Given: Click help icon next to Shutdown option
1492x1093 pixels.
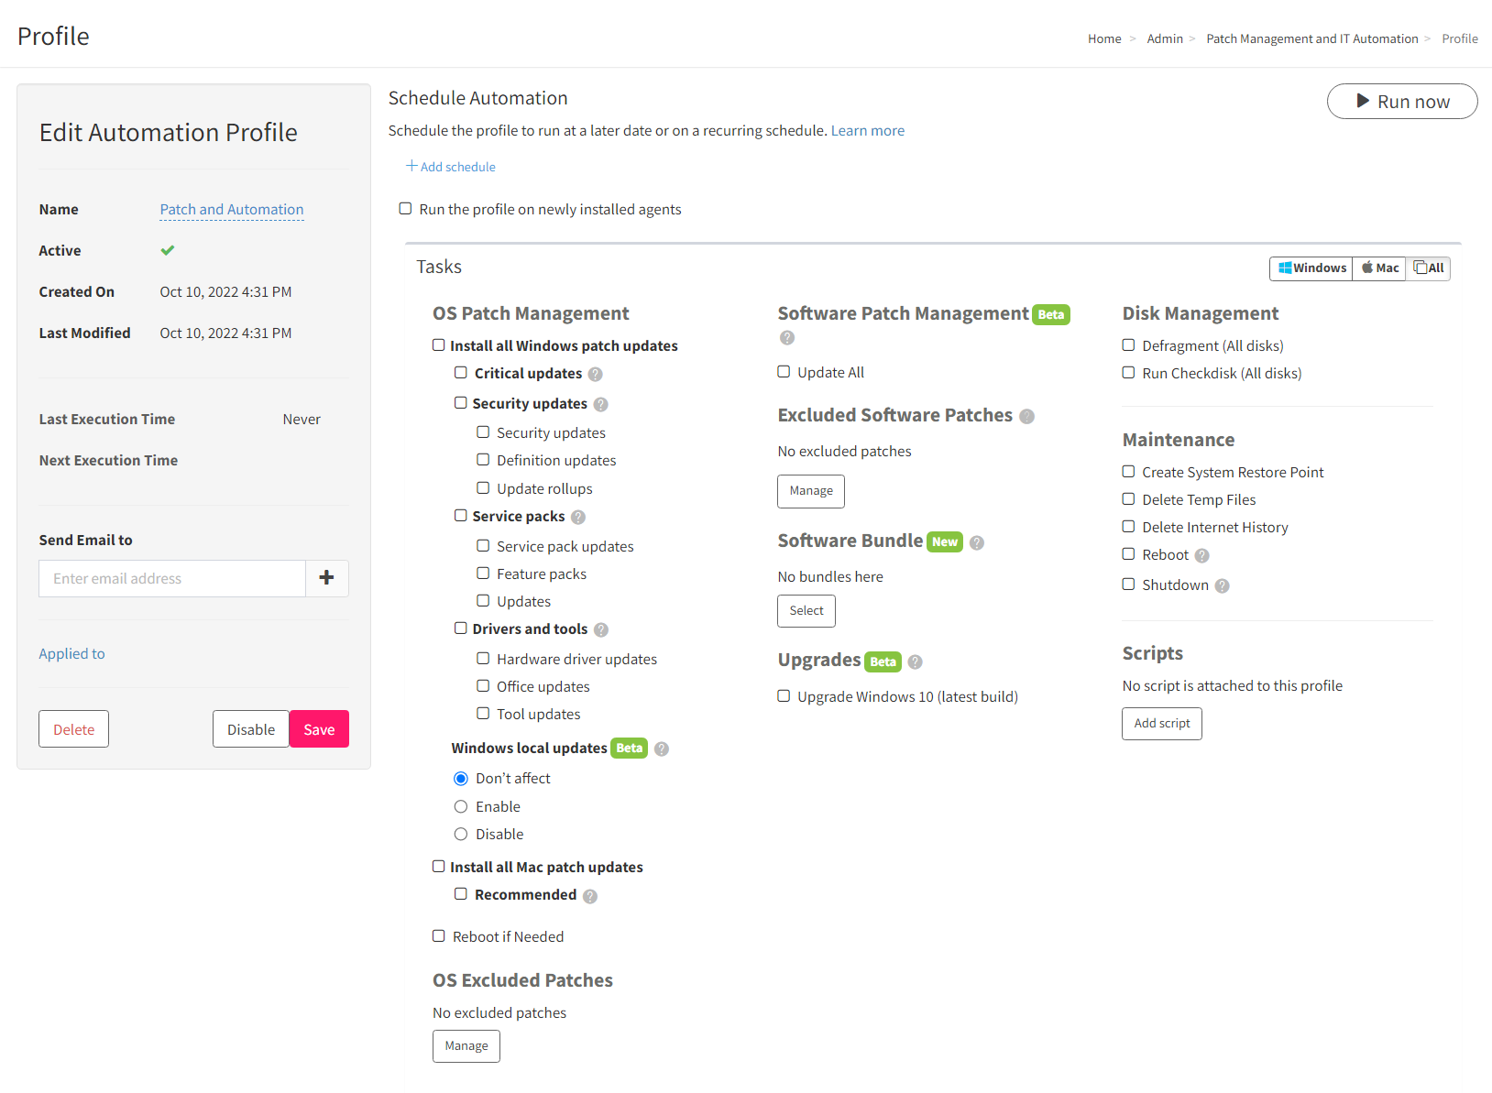Looking at the screenshot, I should tap(1223, 585).
